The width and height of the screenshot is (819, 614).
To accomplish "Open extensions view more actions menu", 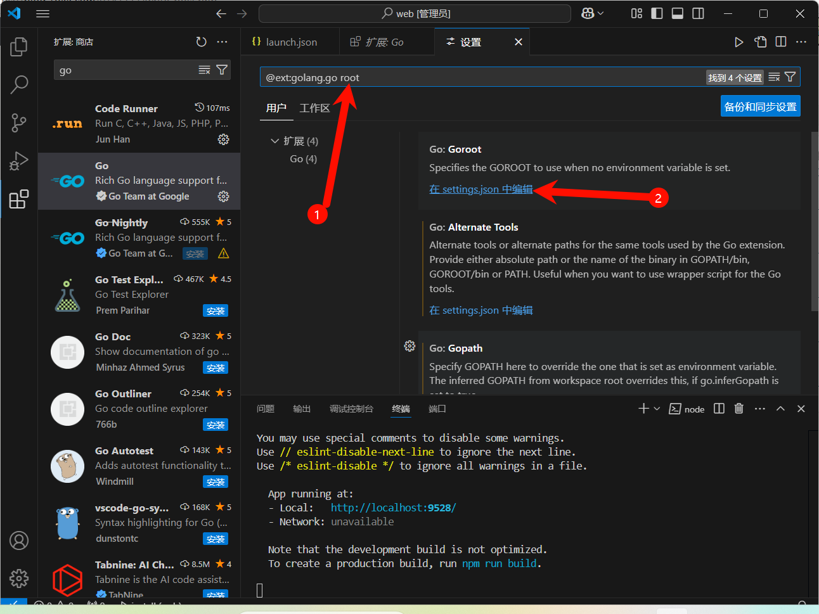I will (x=222, y=42).
